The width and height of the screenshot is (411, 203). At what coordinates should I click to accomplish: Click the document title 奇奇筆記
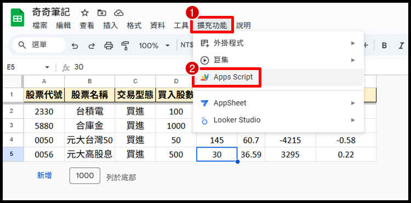[x=51, y=12]
